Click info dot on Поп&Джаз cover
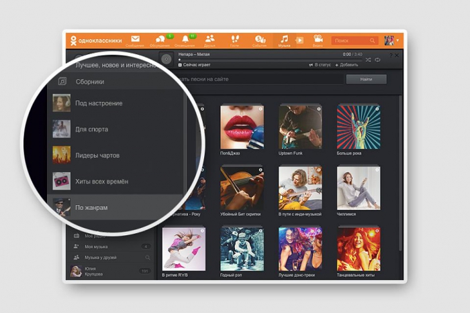 point(261,109)
